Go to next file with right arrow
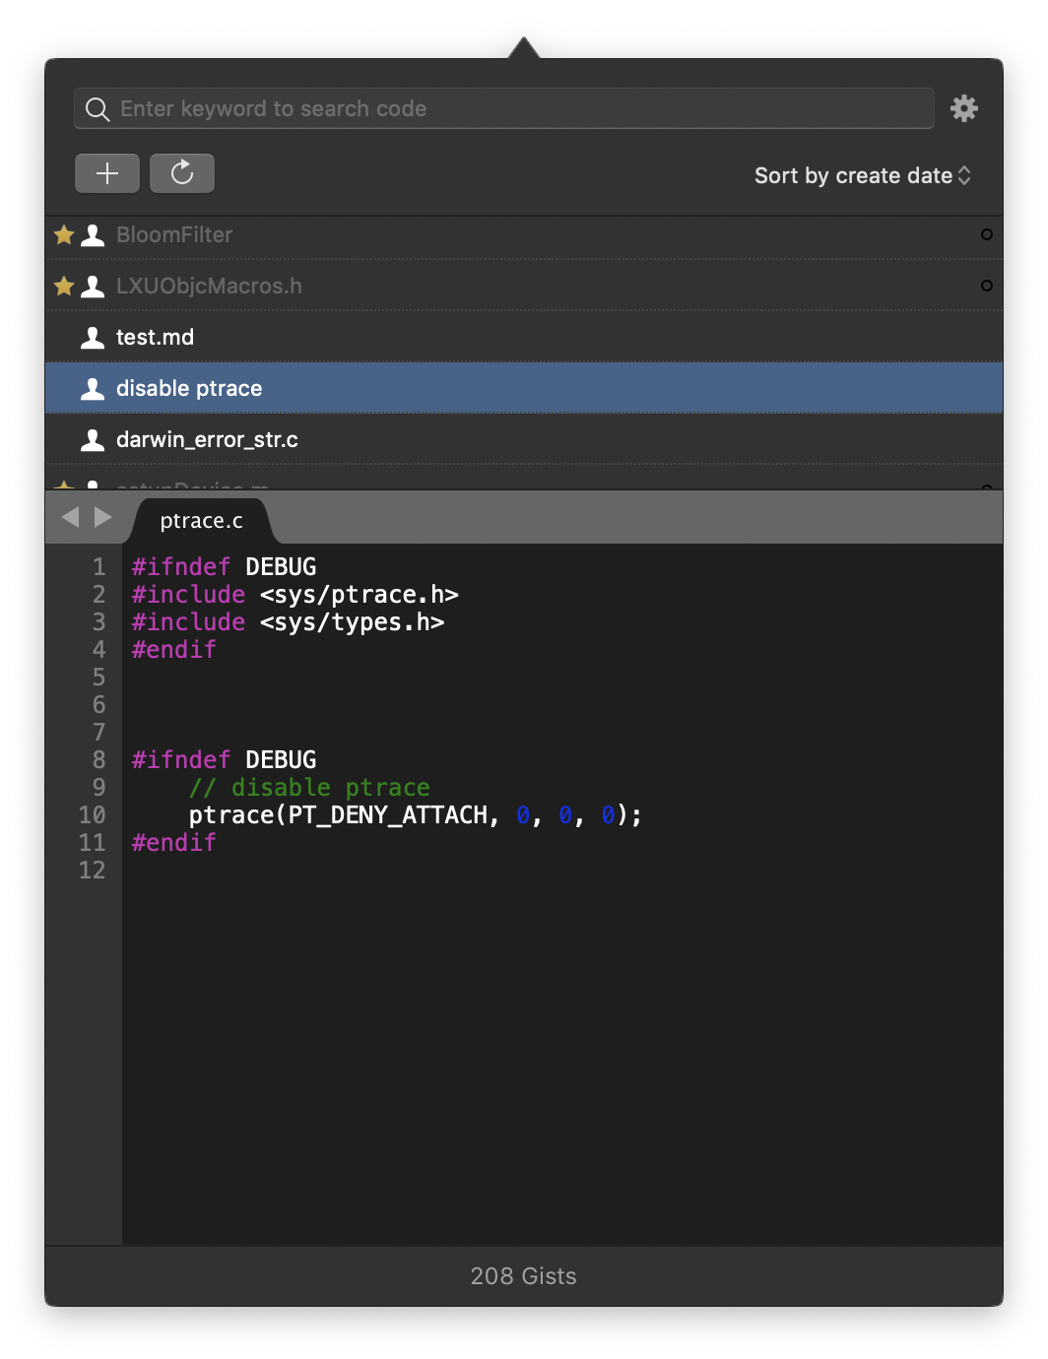Image resolution: width=1048 pixels, height=1359 pixels. [102, 517]
